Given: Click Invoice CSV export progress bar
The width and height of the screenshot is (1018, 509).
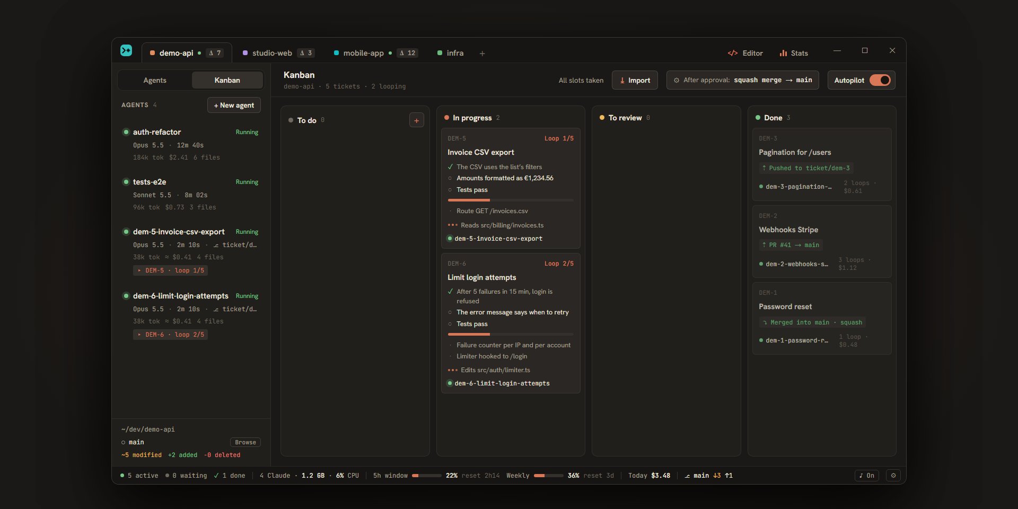Looking at the screenshot, I should click(x=511, y=200).
